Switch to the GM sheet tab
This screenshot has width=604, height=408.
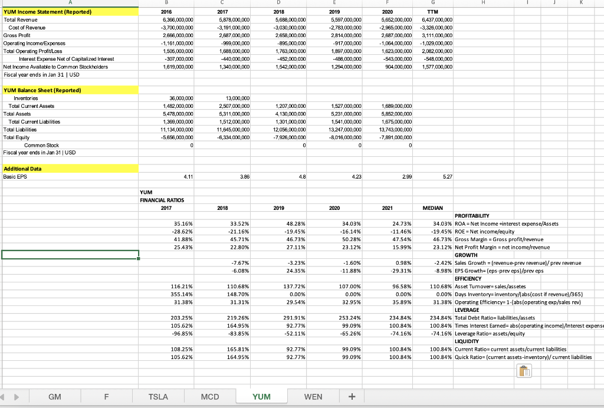tap(55, 396)
